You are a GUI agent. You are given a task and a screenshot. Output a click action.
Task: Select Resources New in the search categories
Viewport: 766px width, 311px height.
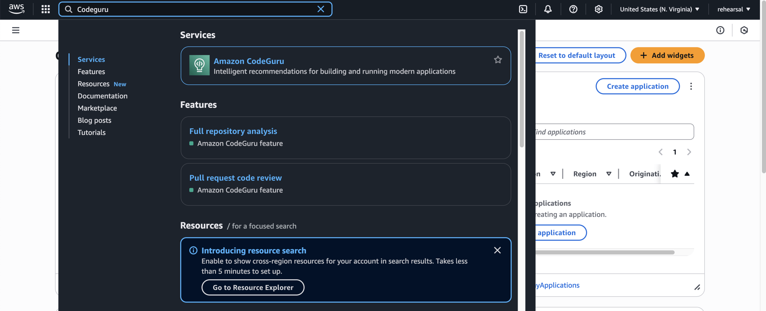pos(102,84)
